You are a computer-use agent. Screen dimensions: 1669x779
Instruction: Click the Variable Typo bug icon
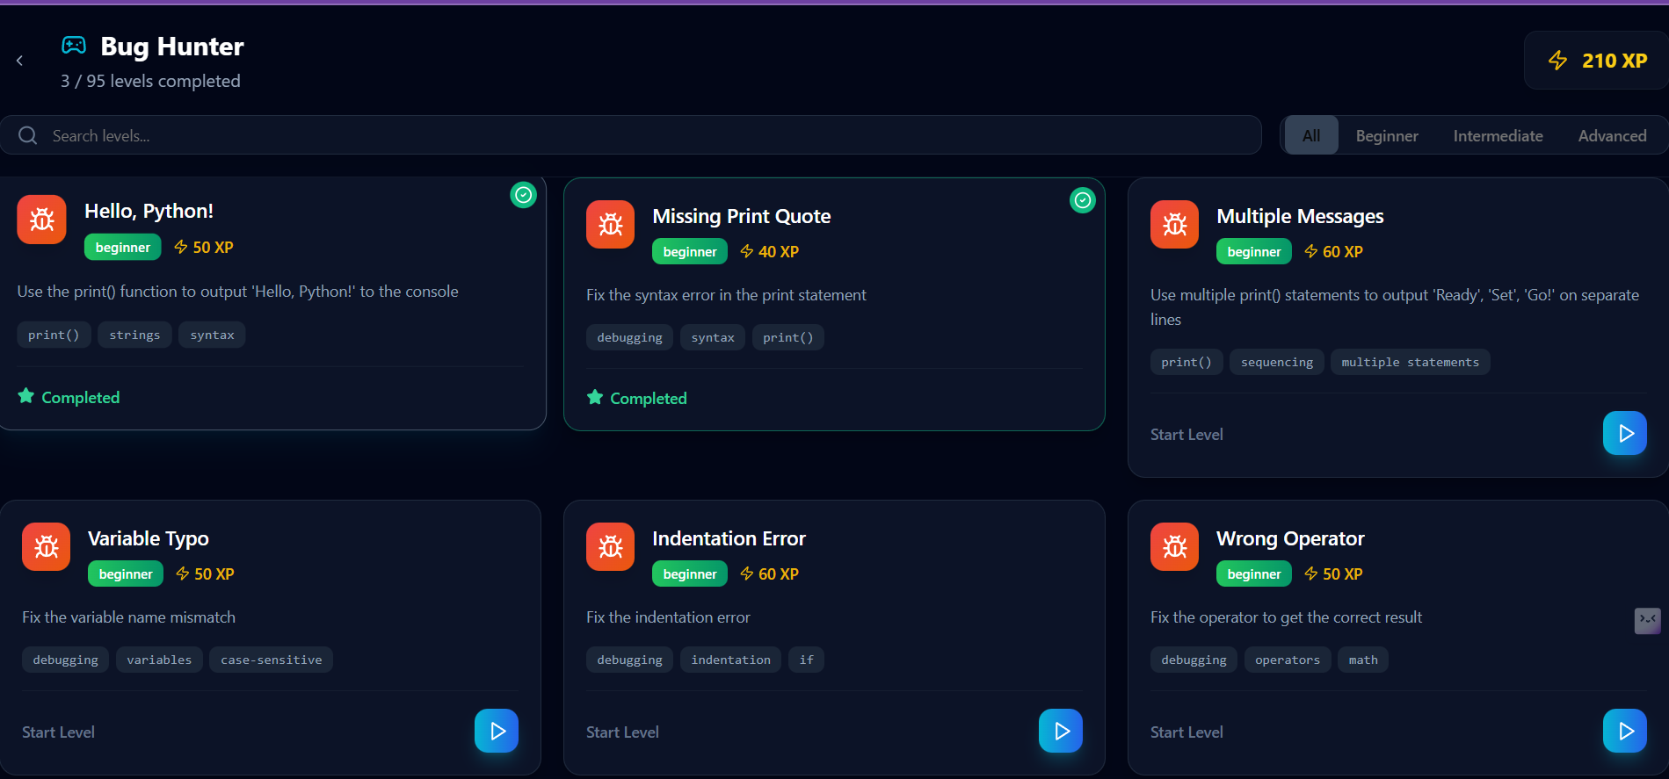(46, 547)
